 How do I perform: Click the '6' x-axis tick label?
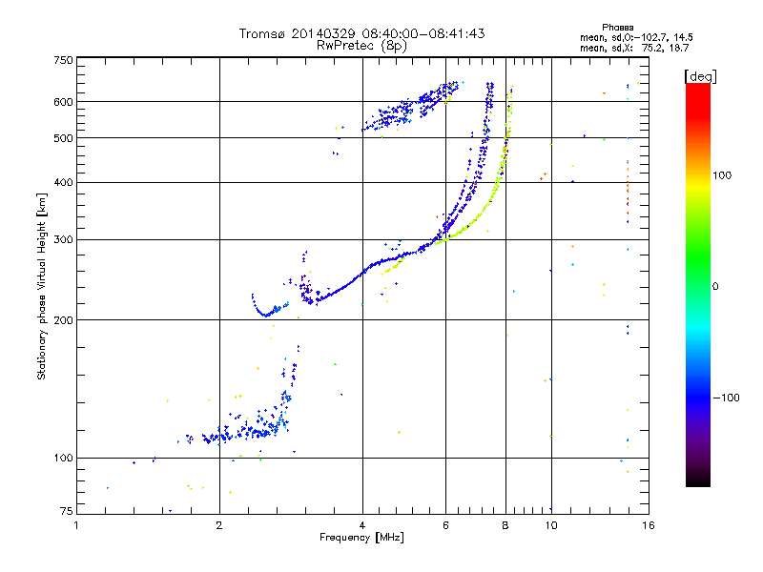pos(445,525)
